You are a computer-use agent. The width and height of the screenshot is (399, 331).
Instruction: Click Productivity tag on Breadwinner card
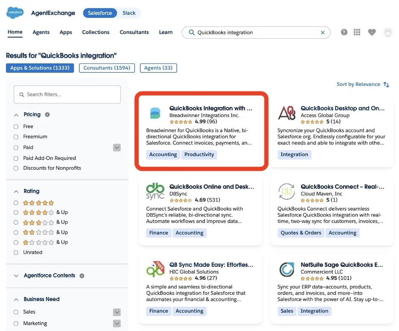199,154
